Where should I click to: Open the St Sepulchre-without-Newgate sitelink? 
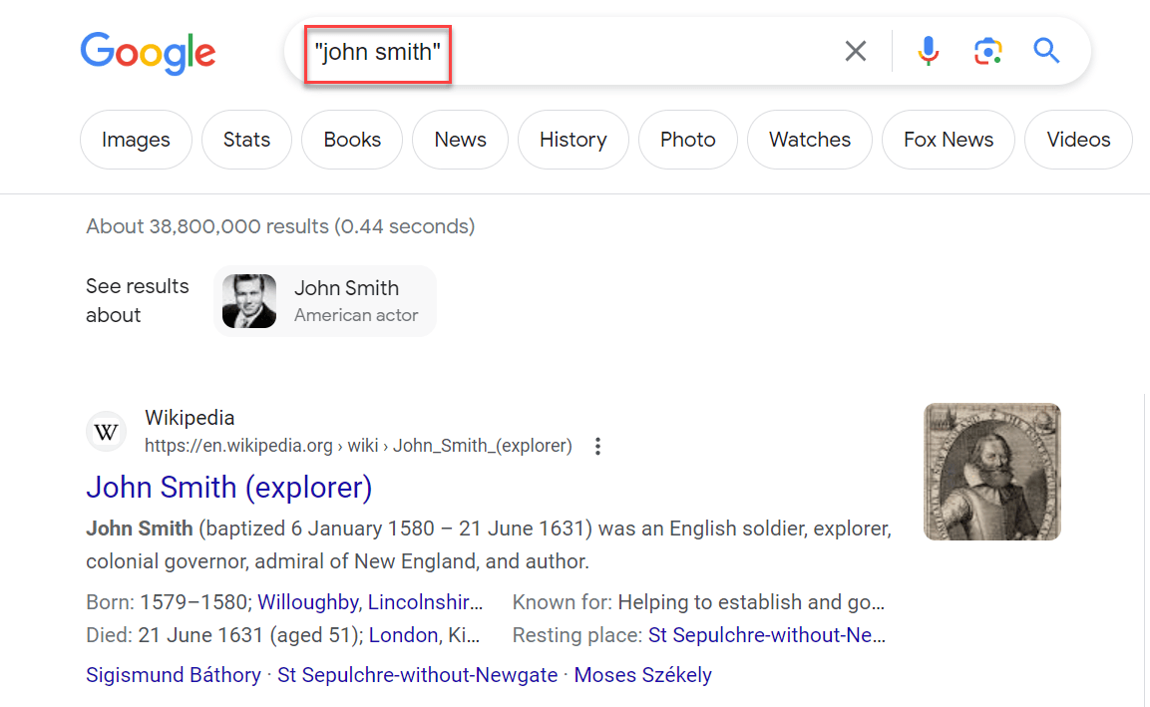pyautogui.click(x=417, y=675)
